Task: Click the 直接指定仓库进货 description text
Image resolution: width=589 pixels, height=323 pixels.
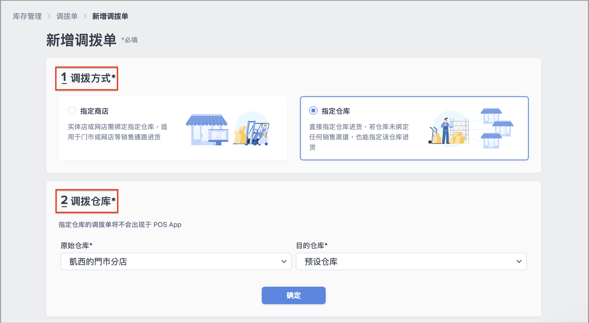Action: coord(359,137)
